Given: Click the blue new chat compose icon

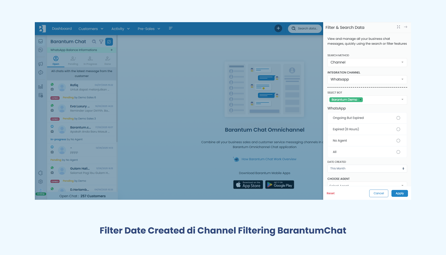Looking at the screenshot, I should [x=109, y=42].
